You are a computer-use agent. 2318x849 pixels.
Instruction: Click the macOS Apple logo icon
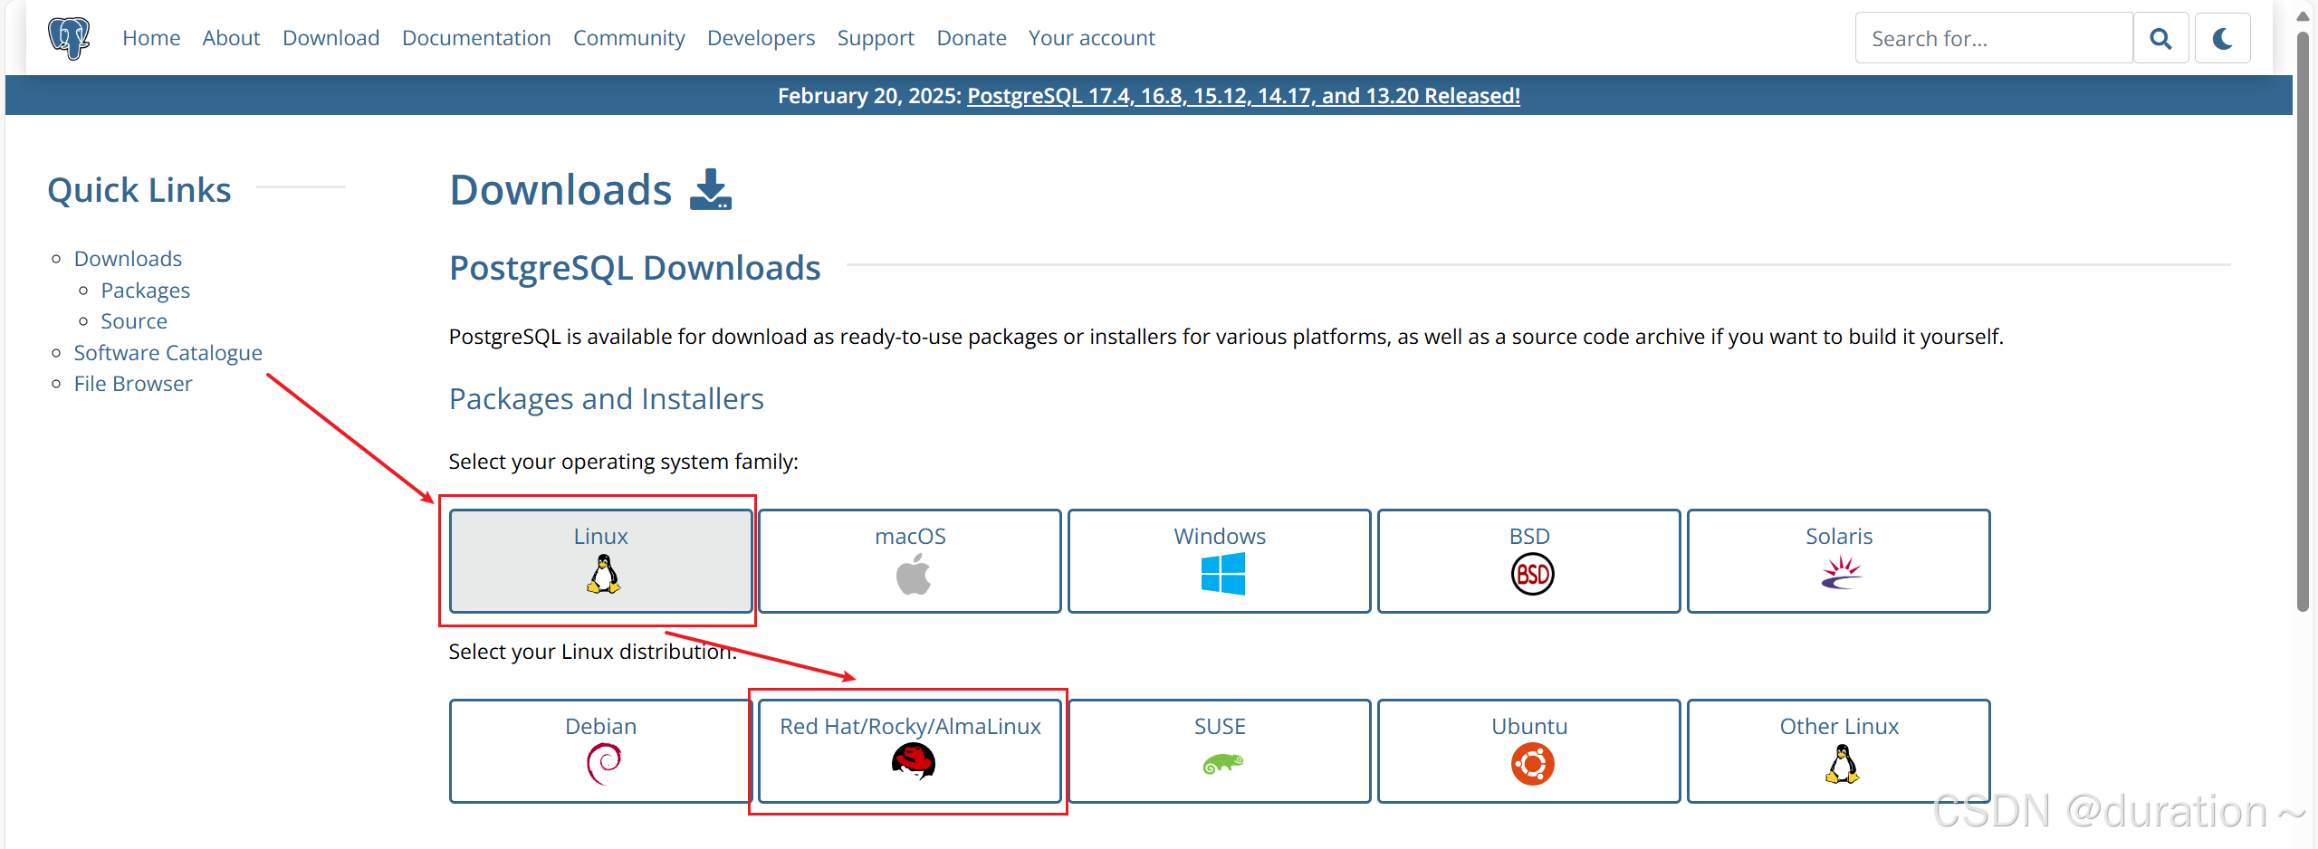tap(913, 575)
